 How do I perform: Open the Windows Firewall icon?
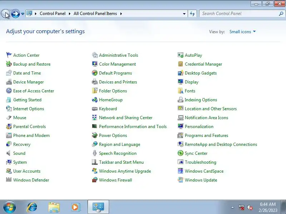pyautogui.click(x=95, y=180)
